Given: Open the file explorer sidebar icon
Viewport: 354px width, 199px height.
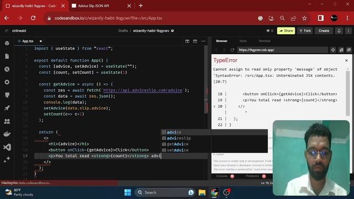Looking at the screenshot, I should (7, 56).
